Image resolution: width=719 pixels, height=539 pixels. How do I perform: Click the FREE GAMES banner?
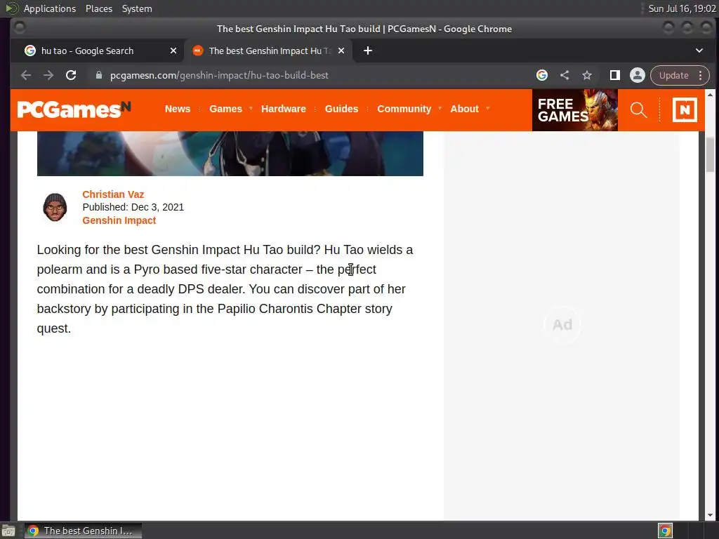click(x=574, y=110)
